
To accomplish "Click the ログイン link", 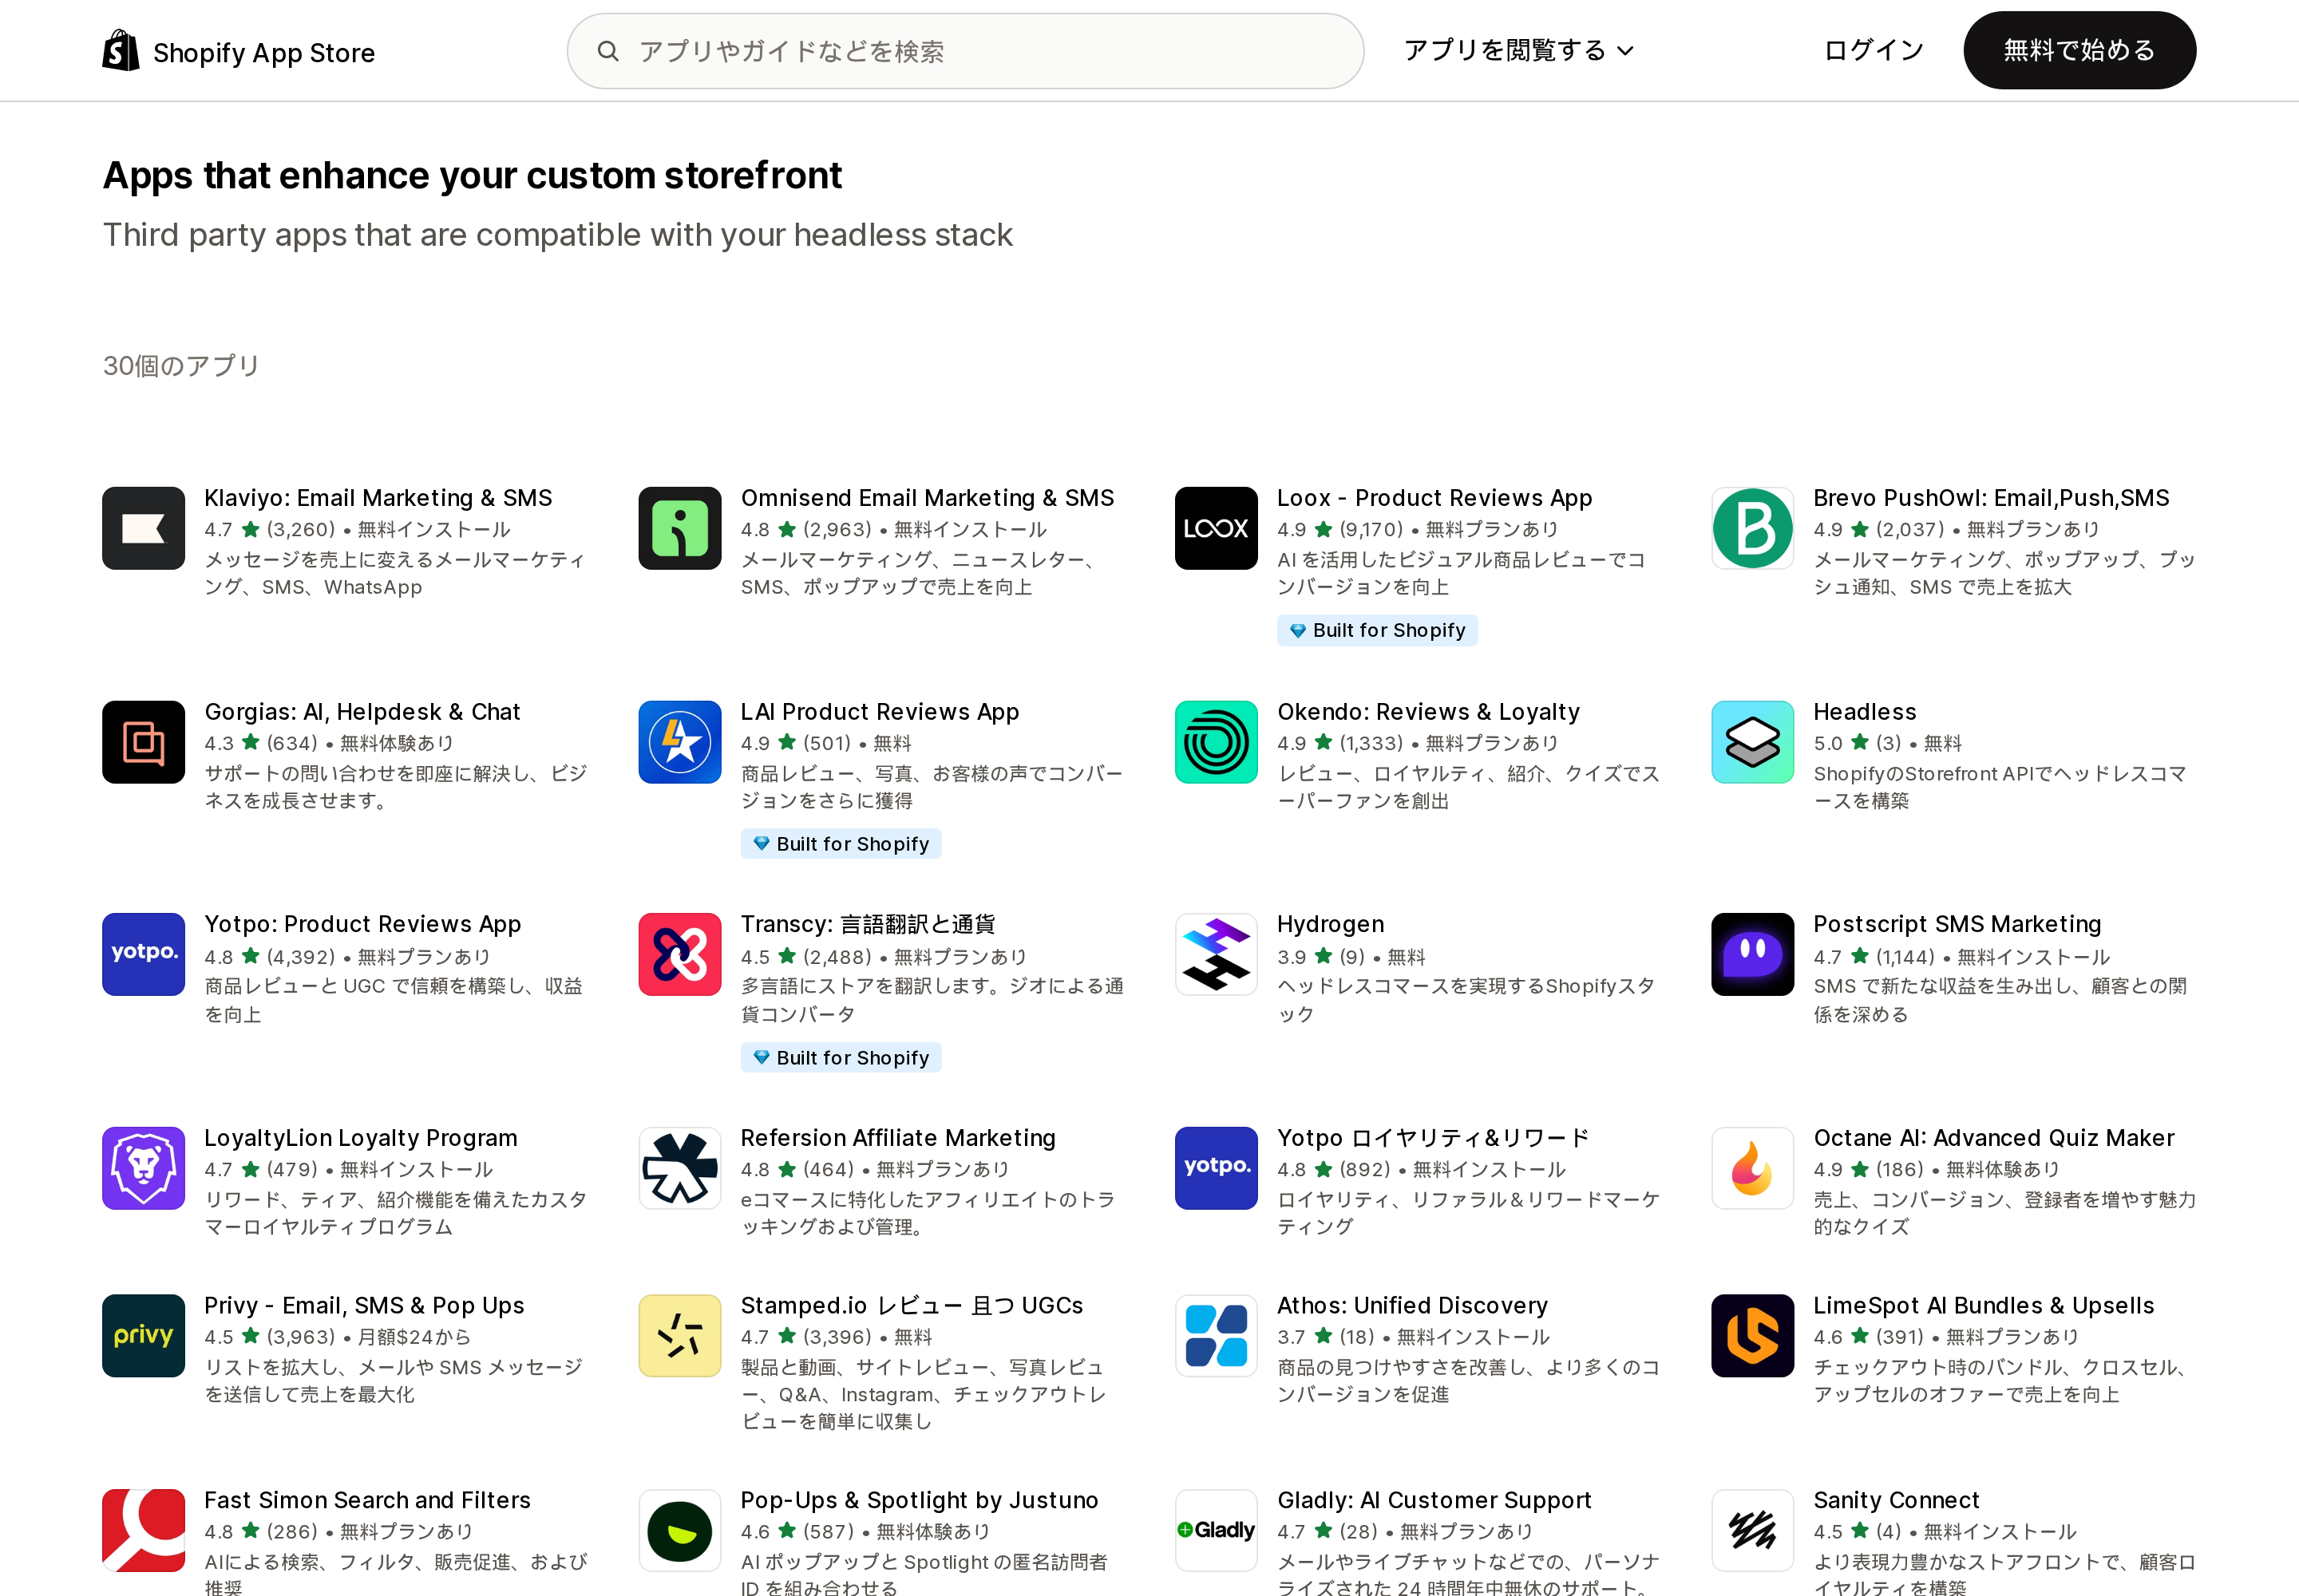I will point(1873,50).
